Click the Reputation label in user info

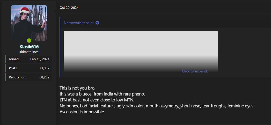tap(17, 77)
